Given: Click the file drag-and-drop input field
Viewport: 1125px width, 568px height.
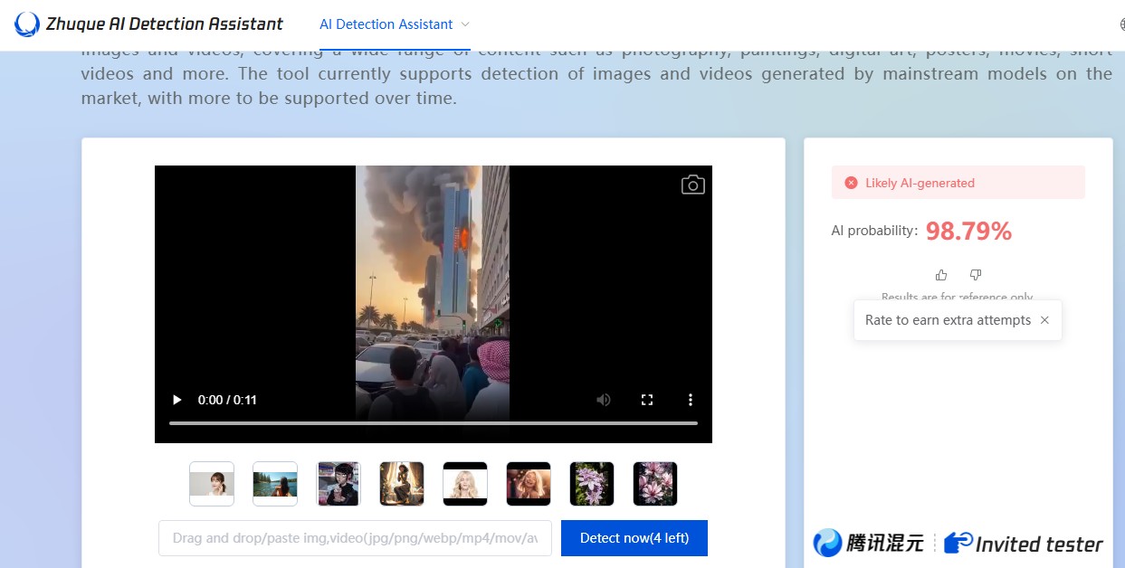Looking at the screenshot, I should 355,538.
